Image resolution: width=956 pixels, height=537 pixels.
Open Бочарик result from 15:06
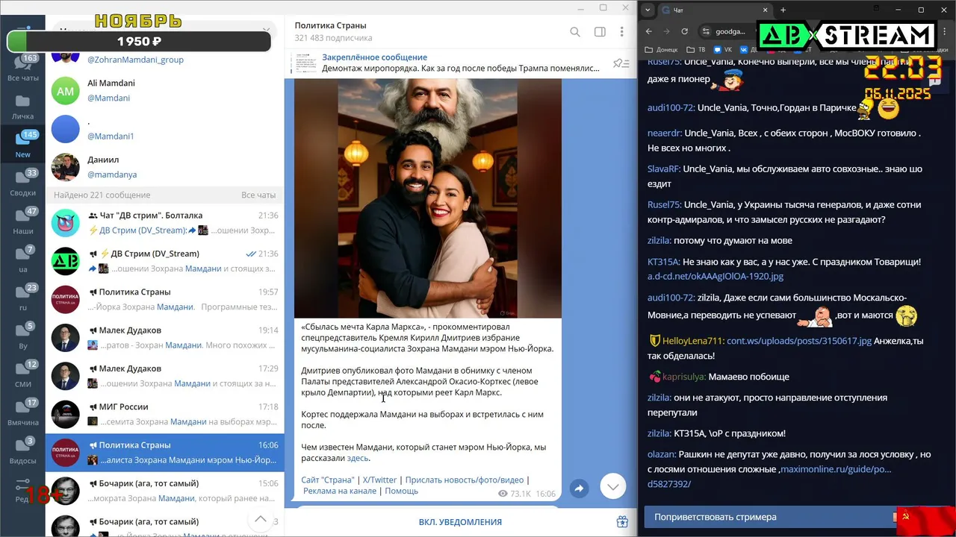(x=164, y=491)
